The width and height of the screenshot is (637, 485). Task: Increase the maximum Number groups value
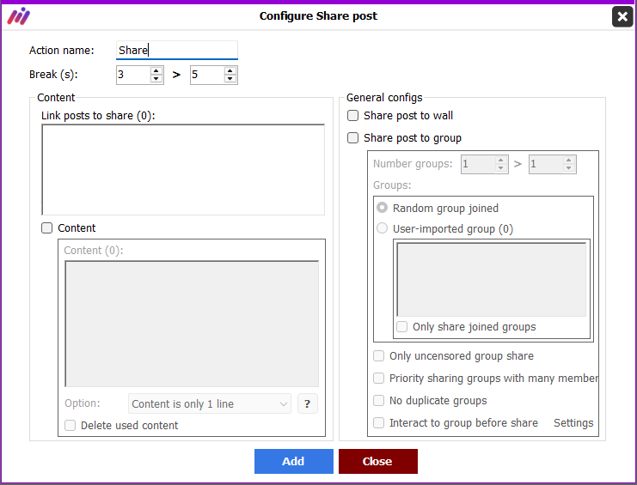pyautogui.click(x=569, y=161)
